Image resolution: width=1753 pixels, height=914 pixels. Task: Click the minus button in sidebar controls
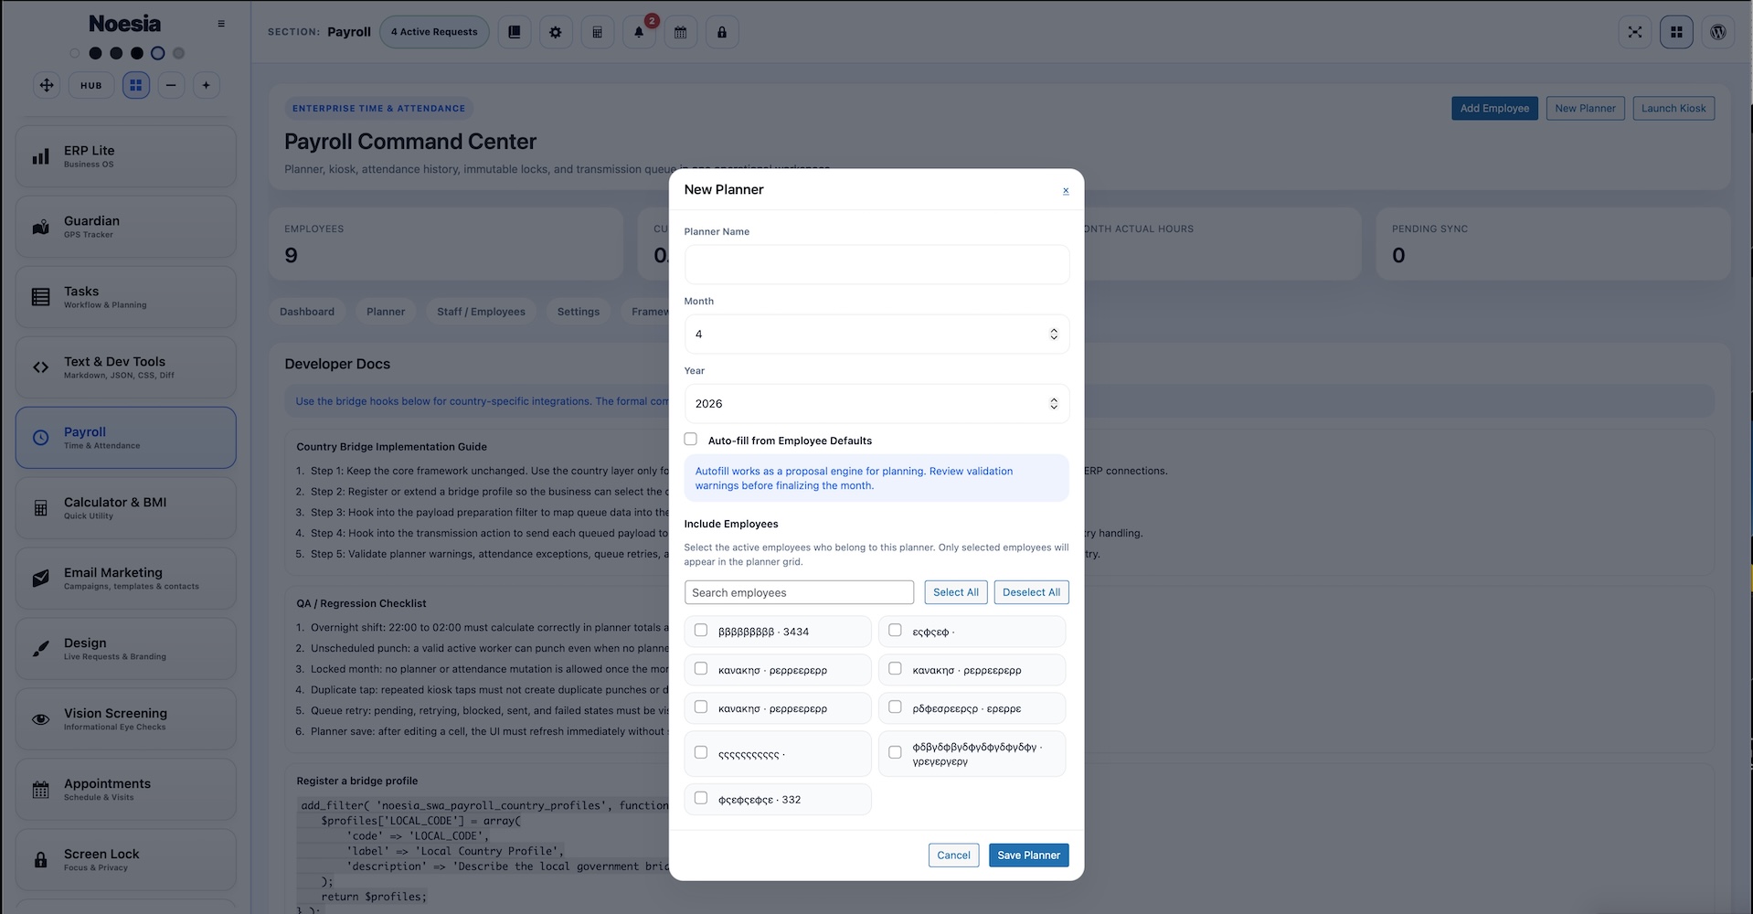pyautogui.click(x=171, y=85)
